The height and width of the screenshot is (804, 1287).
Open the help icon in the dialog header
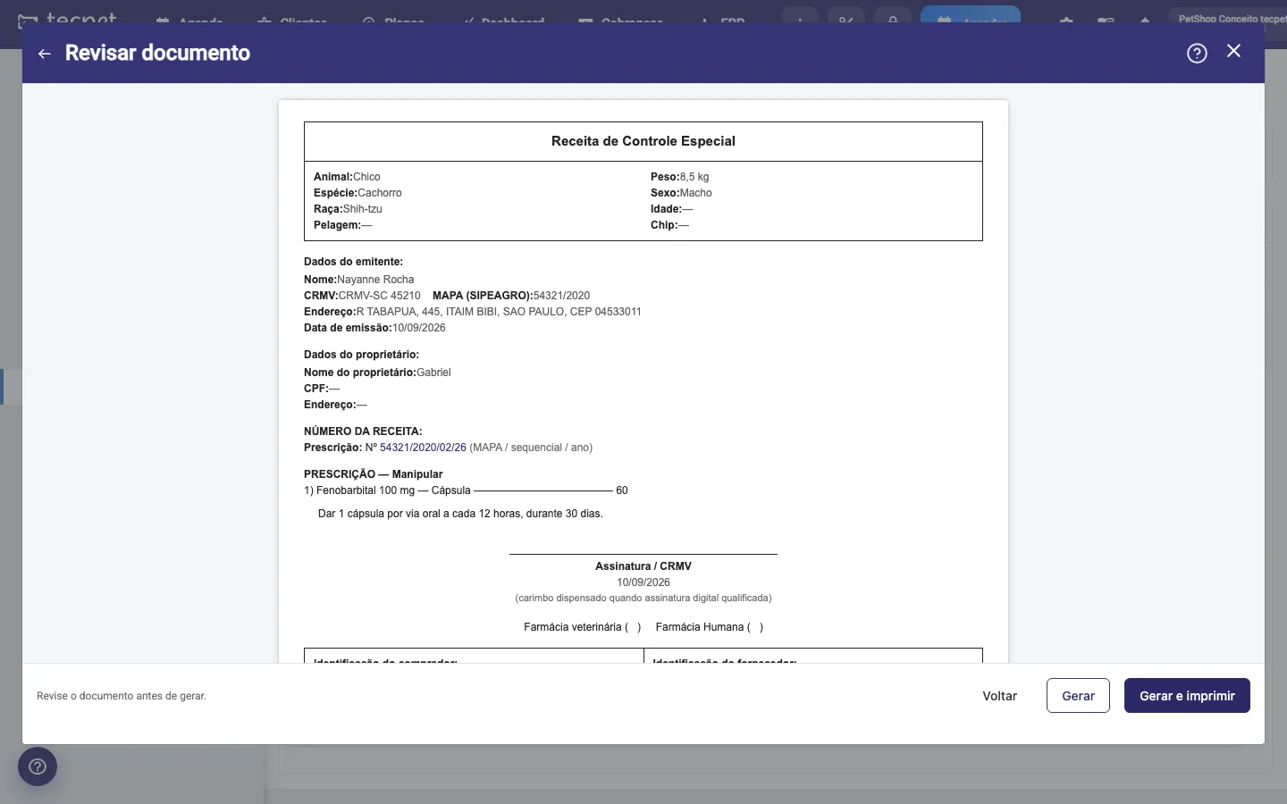[x=1197, y=54]
